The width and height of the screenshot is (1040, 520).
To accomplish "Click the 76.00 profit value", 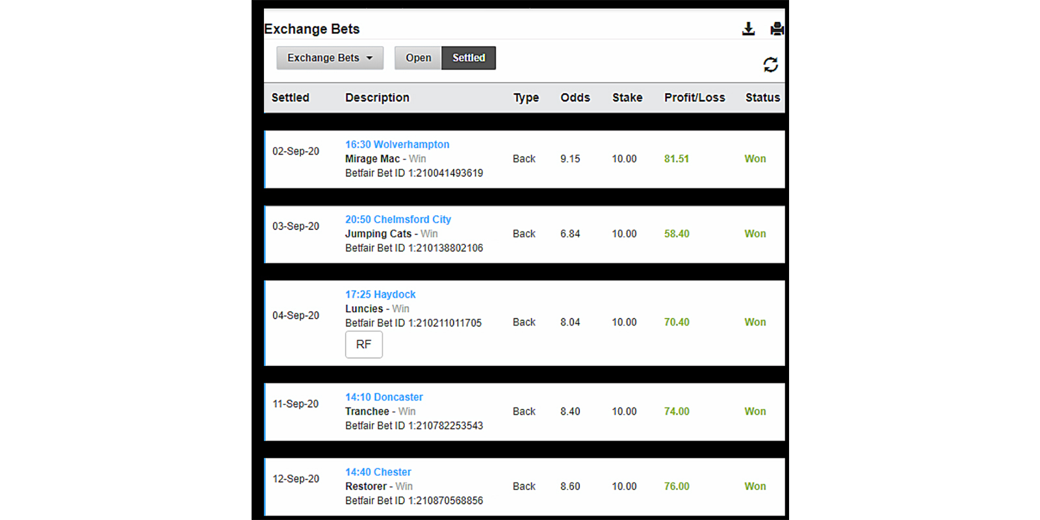I will click(677, 486).
